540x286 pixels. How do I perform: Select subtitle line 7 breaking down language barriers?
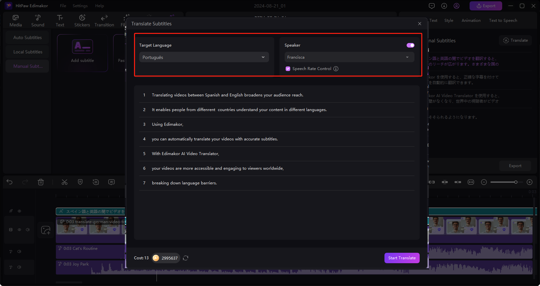(x=277, y=183)
